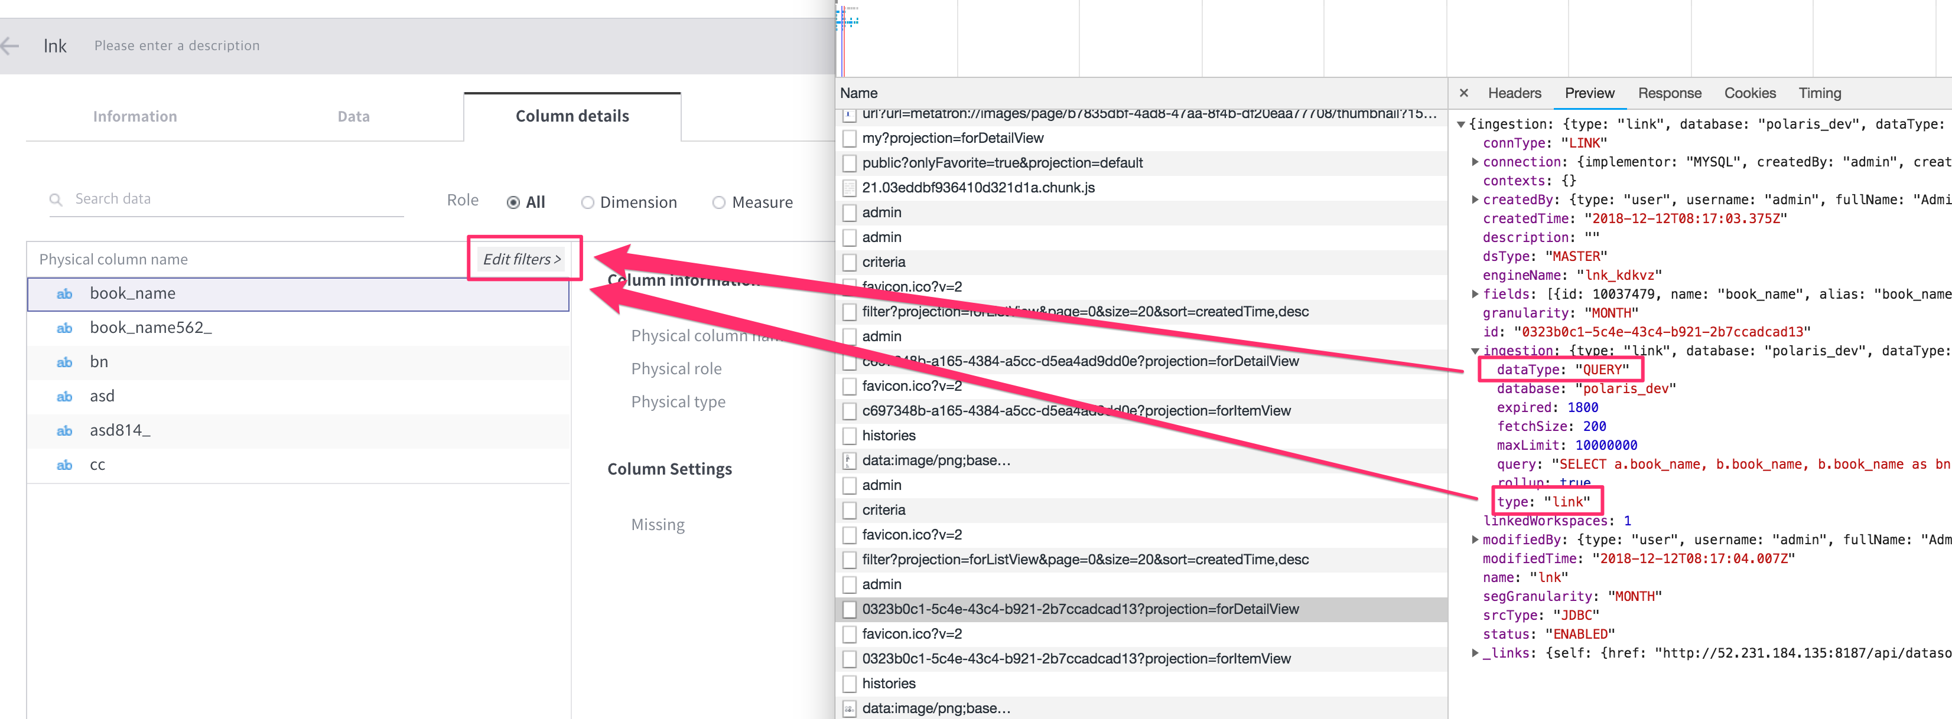
Task: Click the ab icon next to cc column
Action: pyautogui.click(x=64, y=465)
